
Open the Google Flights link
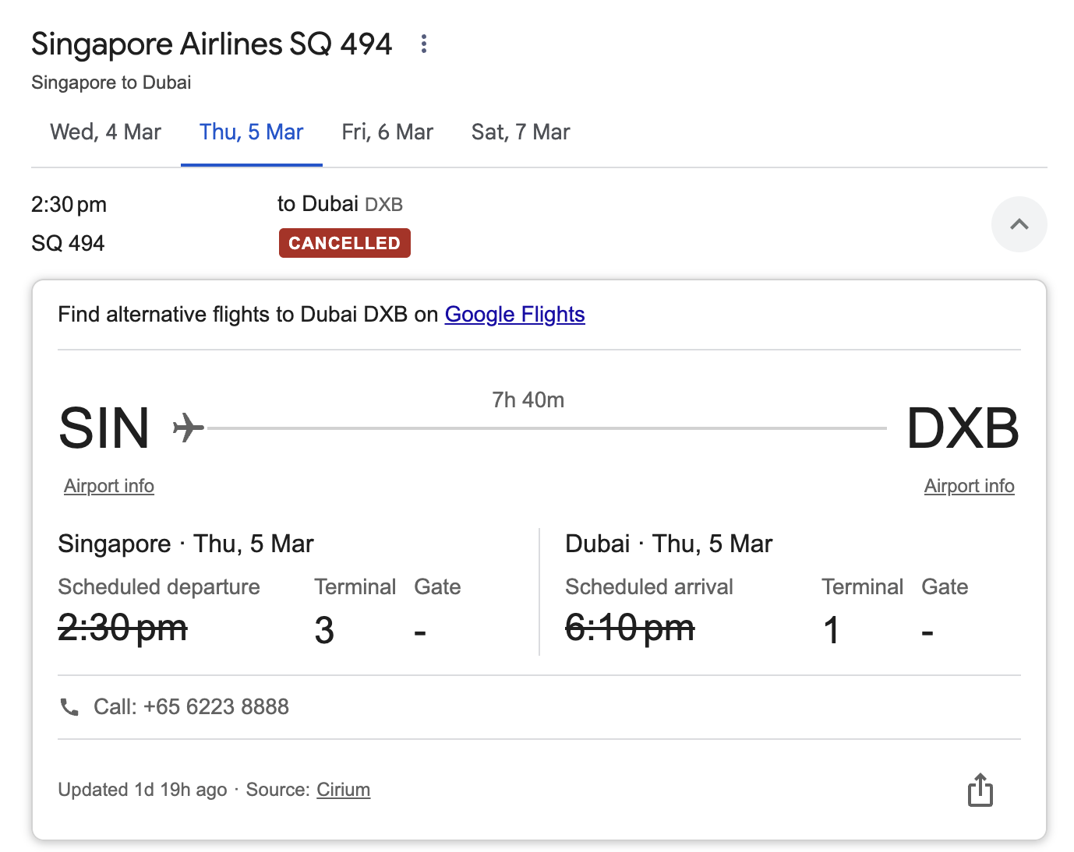pos(515,315)
